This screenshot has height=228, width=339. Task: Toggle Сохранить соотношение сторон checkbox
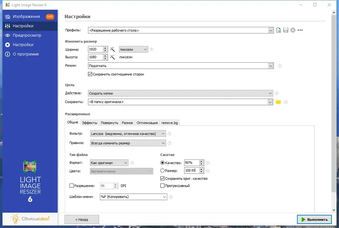tap(90, 74)
